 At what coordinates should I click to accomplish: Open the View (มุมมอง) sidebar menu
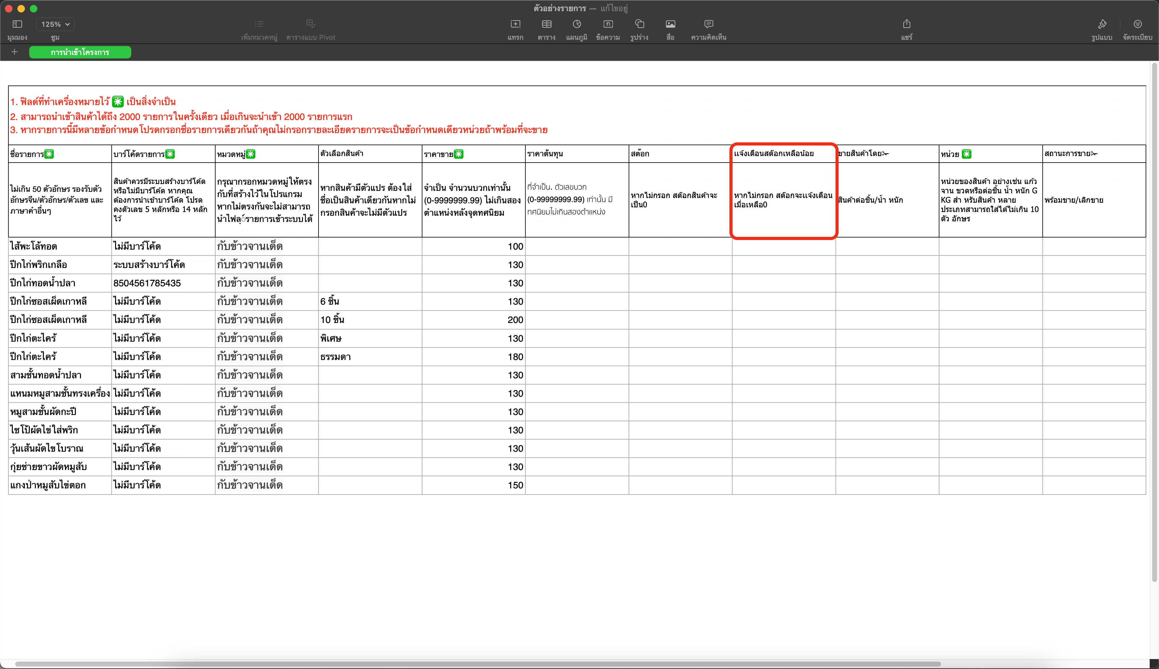coord(17,24)
